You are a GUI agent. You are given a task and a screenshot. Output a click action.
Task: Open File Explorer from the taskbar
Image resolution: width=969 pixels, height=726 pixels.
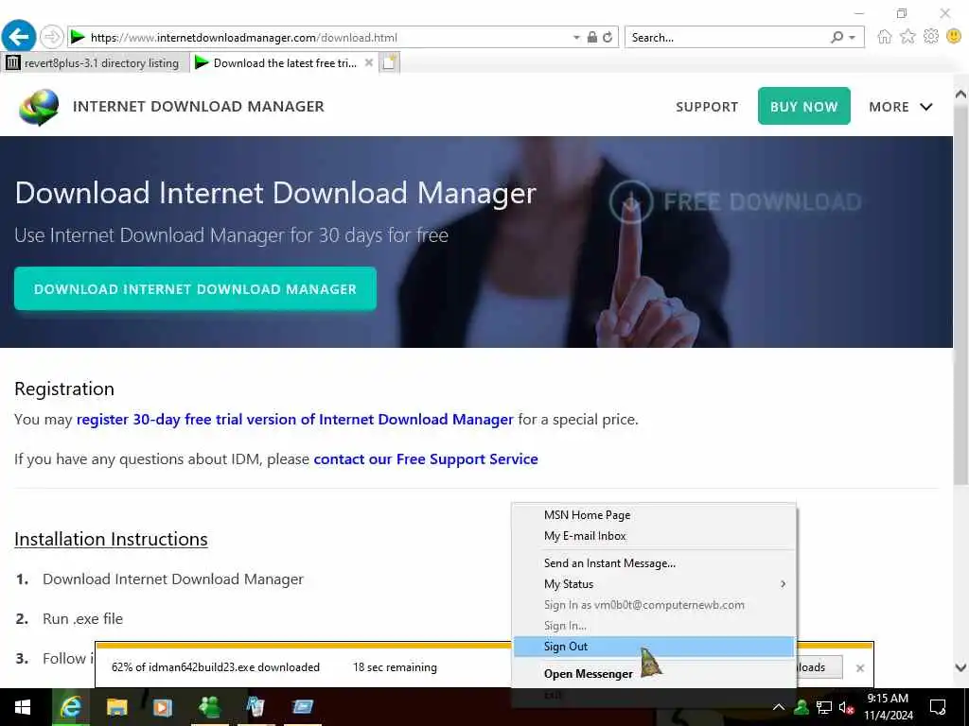click(116, 707)
